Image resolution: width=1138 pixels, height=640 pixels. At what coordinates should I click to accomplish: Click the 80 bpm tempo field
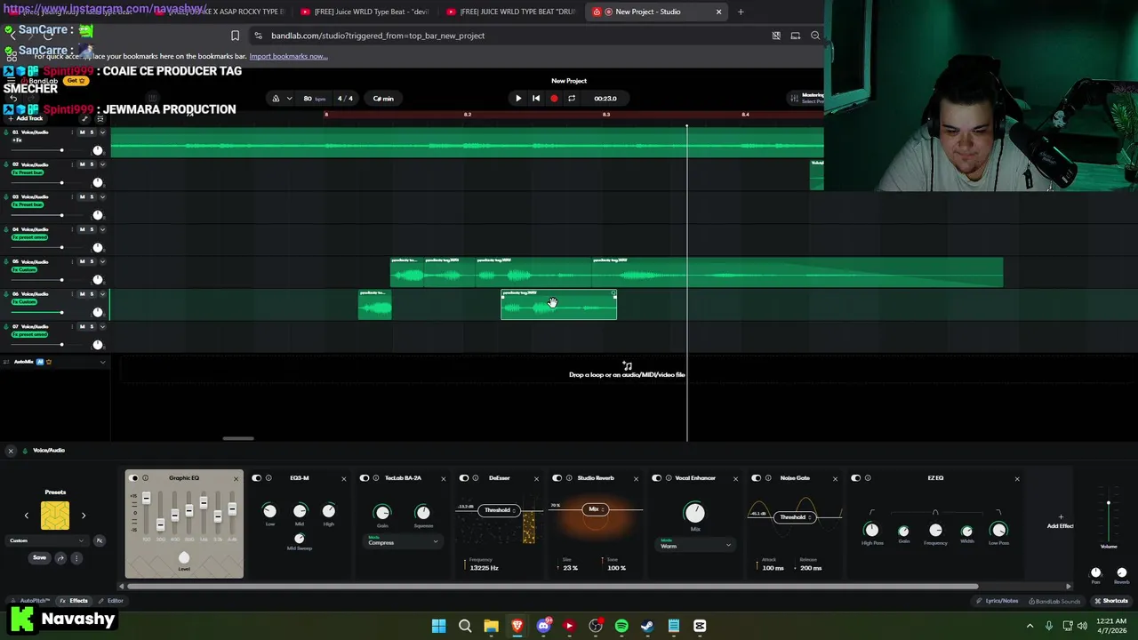pos(312,99)
